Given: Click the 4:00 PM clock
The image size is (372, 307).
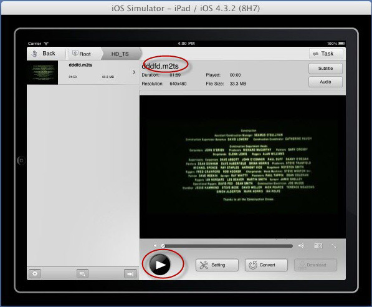Looking at the screenshot, I should (x=186, y=44).
